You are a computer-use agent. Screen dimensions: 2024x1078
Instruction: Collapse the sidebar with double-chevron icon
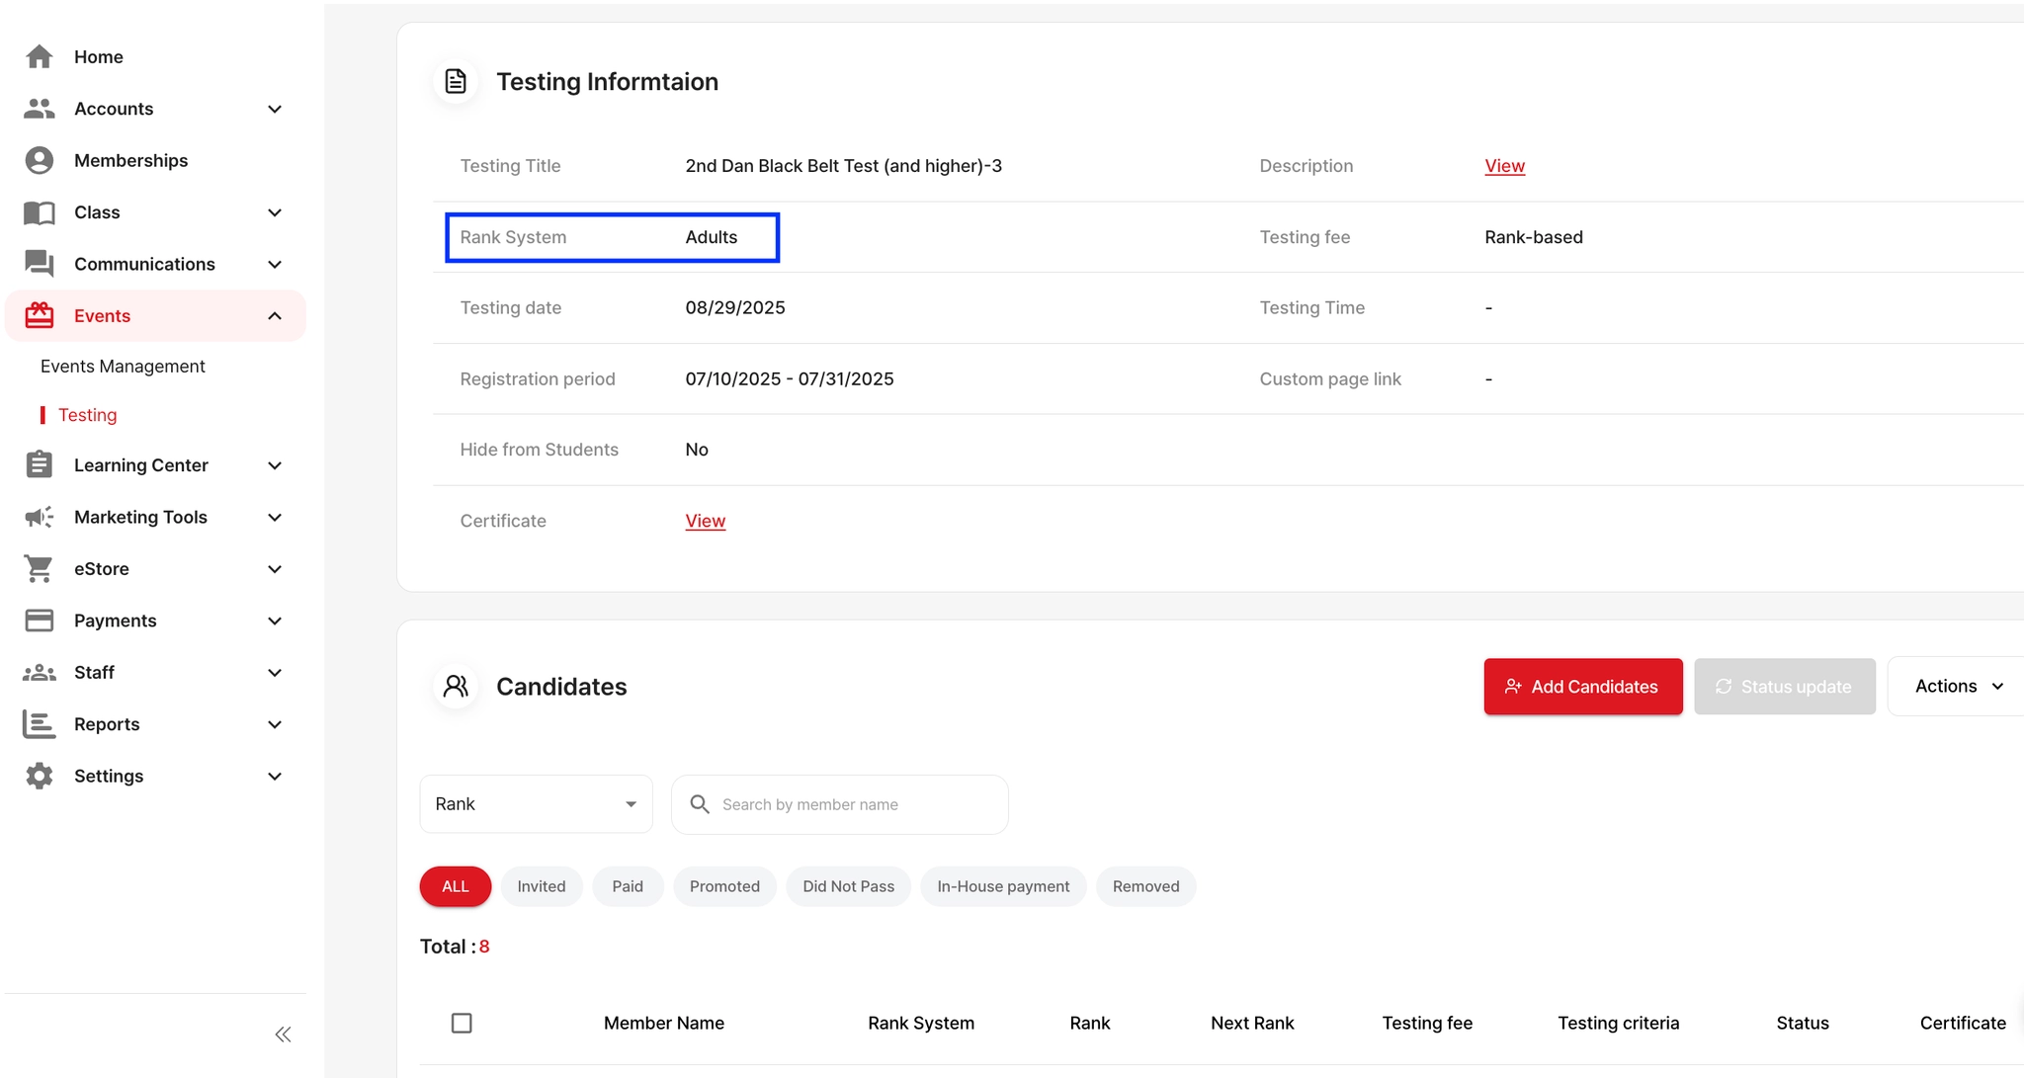tap(283, 1035)
